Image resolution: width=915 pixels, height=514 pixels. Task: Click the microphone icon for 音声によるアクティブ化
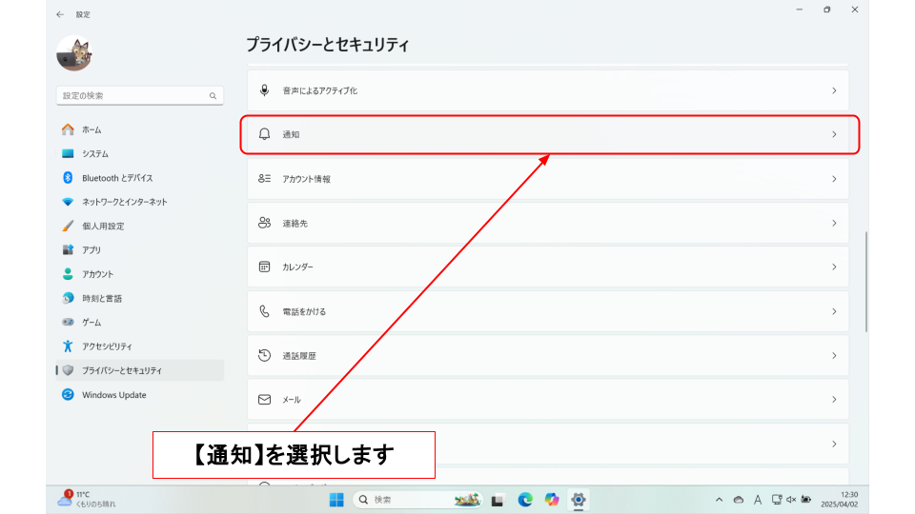tap(265, 90)
